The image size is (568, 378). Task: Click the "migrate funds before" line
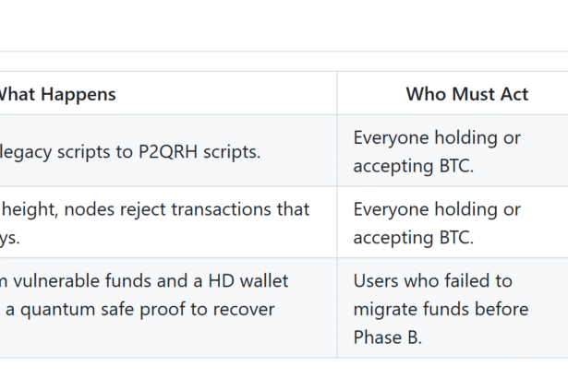[x=441, y=309]
